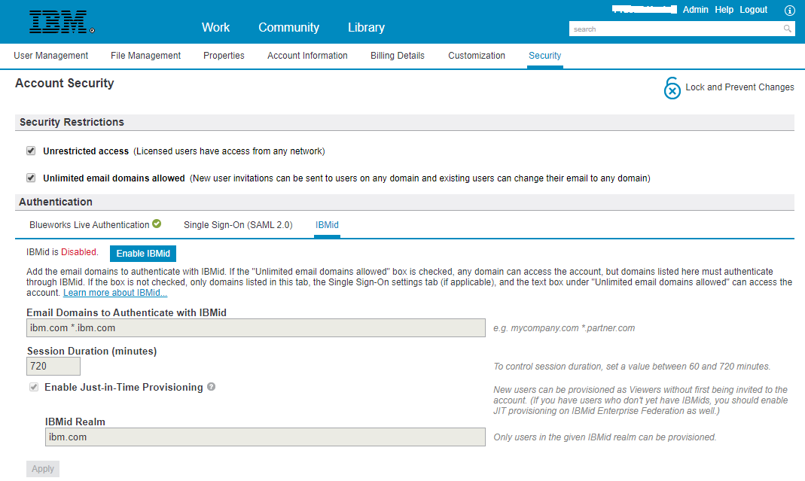Click the Help link in header
The height and width of the screenshot is (481, 805).
point(724,10)
